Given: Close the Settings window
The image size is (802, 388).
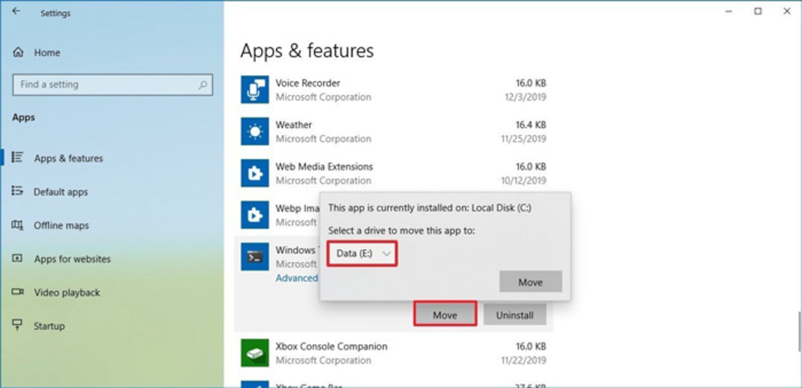Looking at the screenshot, I should [787, 11].
